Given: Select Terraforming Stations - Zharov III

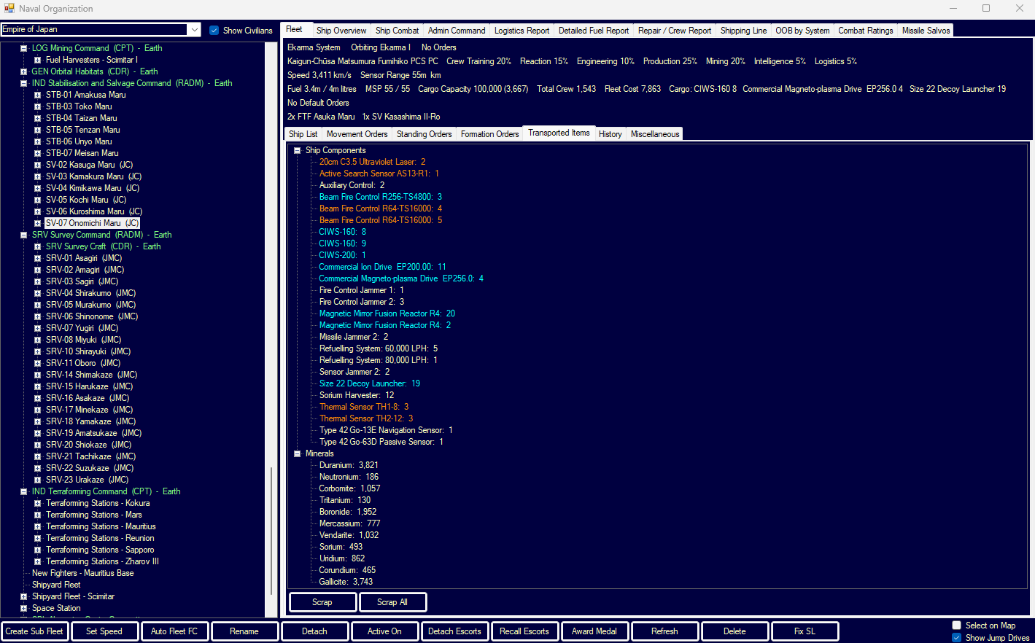Looking at the screenshot, I should tap(102, 561).
